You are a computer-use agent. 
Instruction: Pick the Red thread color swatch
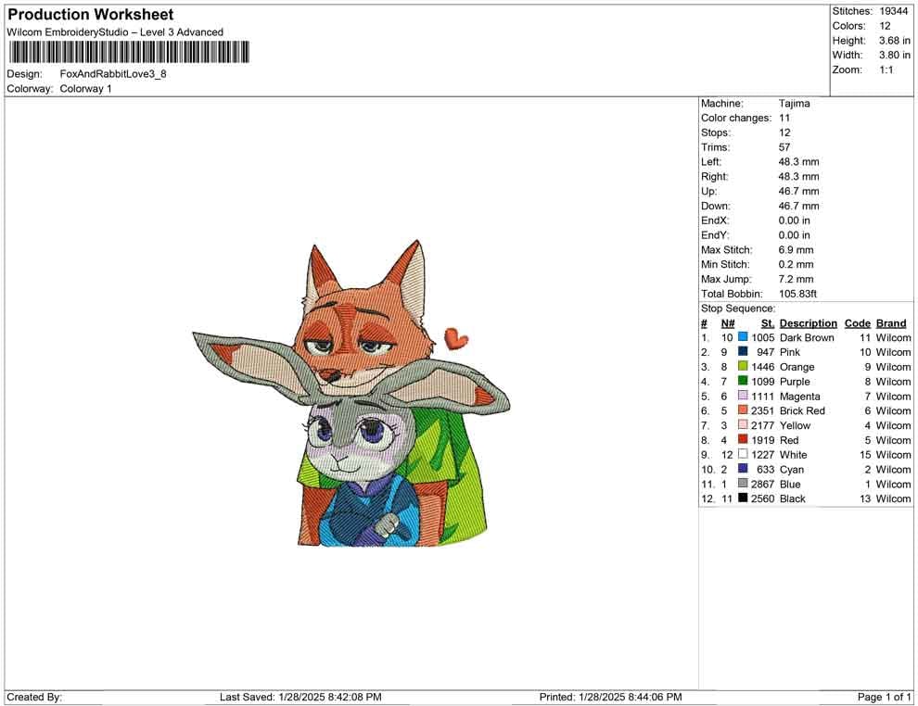pos(743,439)
